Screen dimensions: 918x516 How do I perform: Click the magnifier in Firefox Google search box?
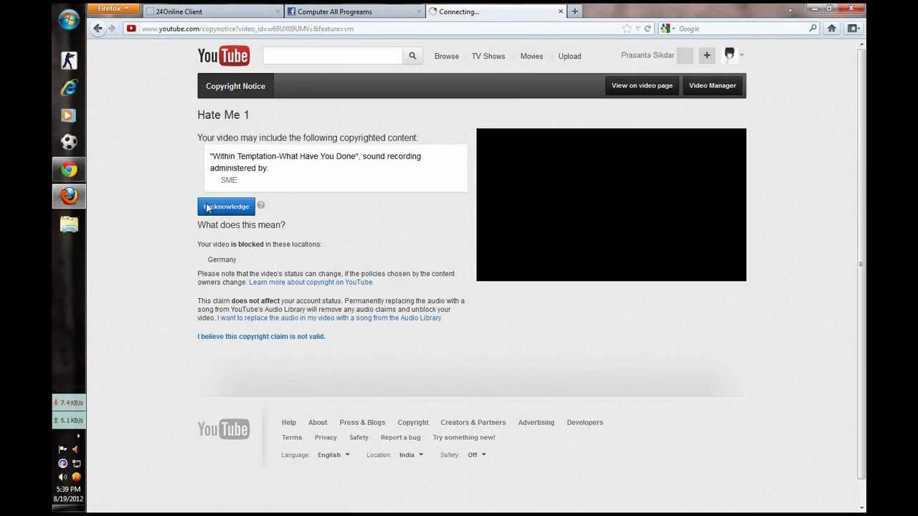(813, 29)
